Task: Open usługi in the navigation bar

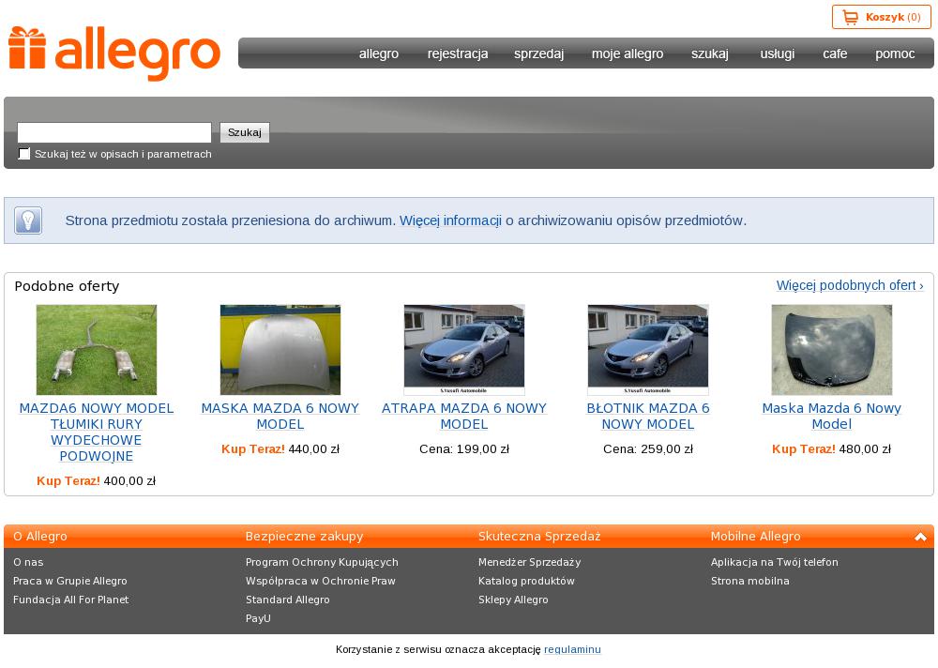Action: (x=777, y=53)
